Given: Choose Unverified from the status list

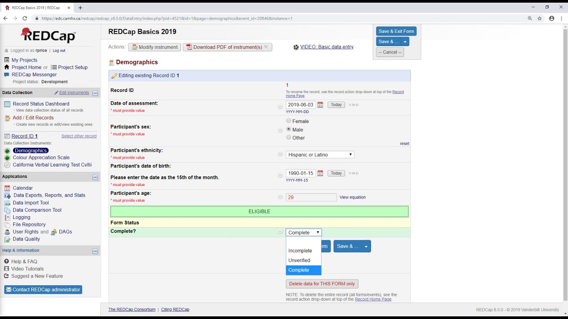Looking at the screenshot, I should [x=304, y=261].
